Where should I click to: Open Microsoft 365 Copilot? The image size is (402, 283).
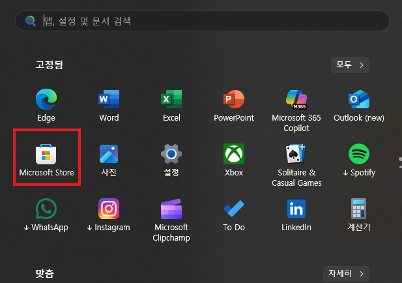click(x=296, y=110)
